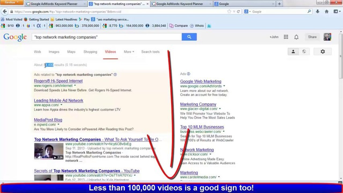
Task: Open Search tools
Action: point(150,52)
